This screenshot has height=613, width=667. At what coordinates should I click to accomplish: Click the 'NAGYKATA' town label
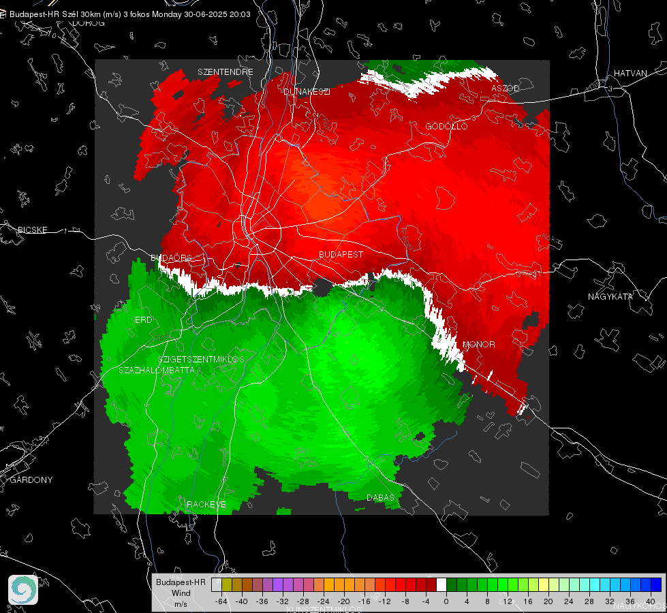point(610,297)
